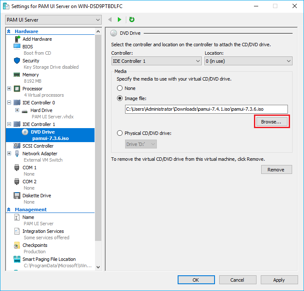Collapse the Management section header
This screenshot has width=304, height=291.
9,210
